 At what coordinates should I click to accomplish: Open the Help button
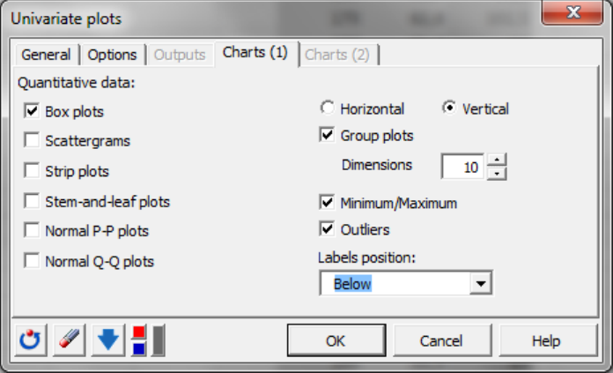[x=547, y=340]
